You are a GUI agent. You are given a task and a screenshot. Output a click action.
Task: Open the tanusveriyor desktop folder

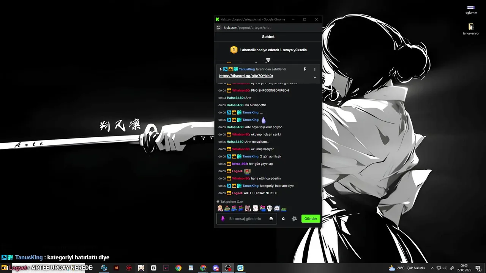pyautogui.click(x=471, y=29)
